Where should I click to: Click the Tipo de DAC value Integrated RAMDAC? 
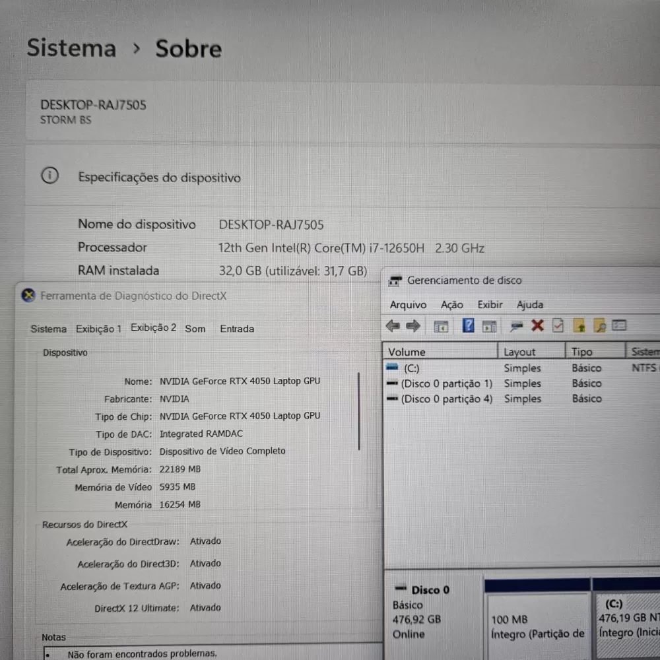(x=201, y=434)
